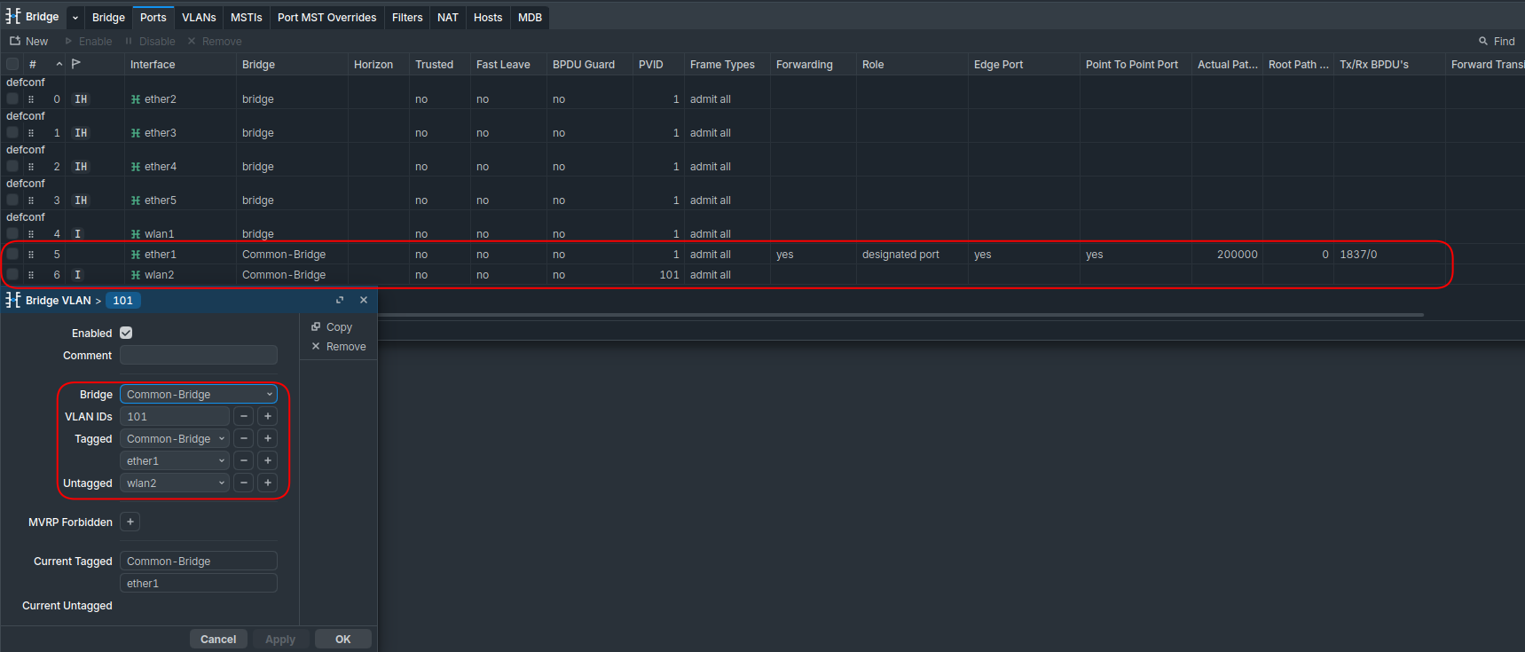
Task: Toggle the Enabled checkbox
Action: click(x=126, y=333)
